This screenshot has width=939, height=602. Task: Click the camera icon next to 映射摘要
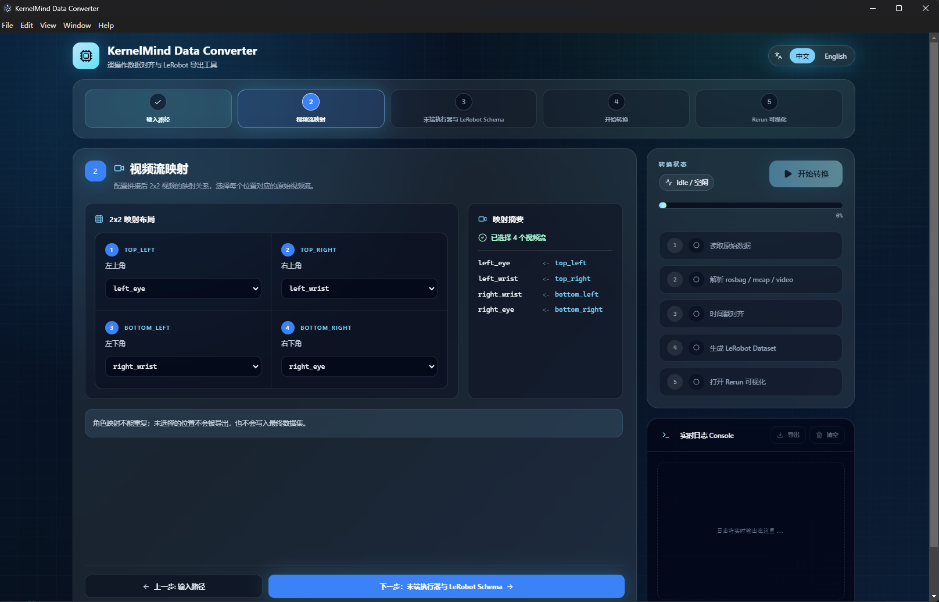[x=482, y=219]
